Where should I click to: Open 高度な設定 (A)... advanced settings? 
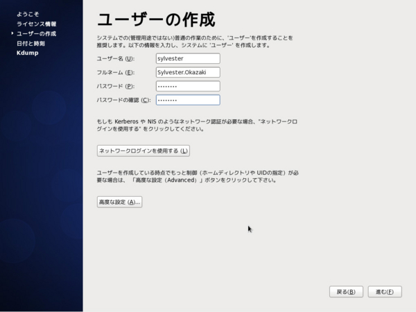[119, 202]
